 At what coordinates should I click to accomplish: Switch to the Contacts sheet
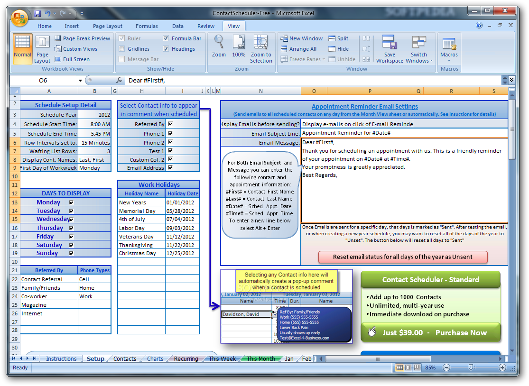tap(125, 358)
